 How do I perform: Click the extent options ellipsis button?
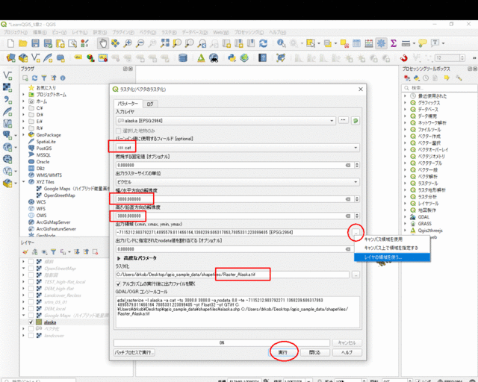pos(356,233)
